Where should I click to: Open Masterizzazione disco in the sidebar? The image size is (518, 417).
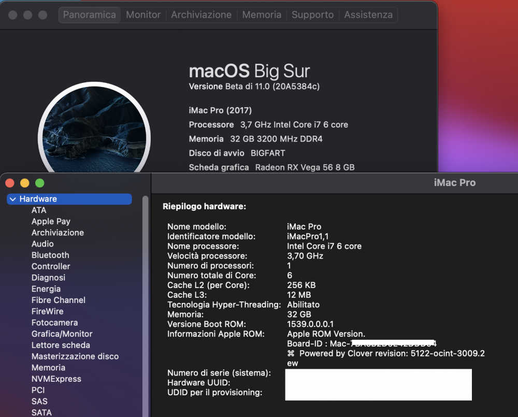click(x=75, y=356)
